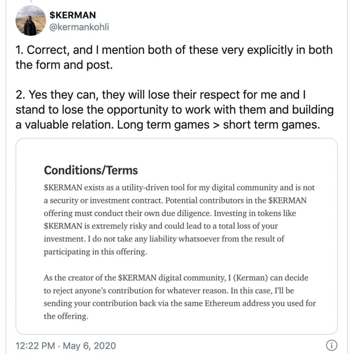Click the info icon beside the timestamp
The width and height of the screenshot is (351, 354).
click(331, 345)
